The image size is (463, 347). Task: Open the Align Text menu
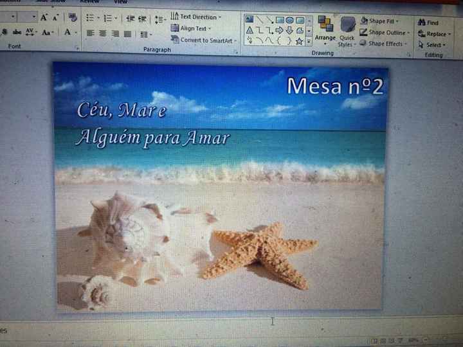(191, 28)
